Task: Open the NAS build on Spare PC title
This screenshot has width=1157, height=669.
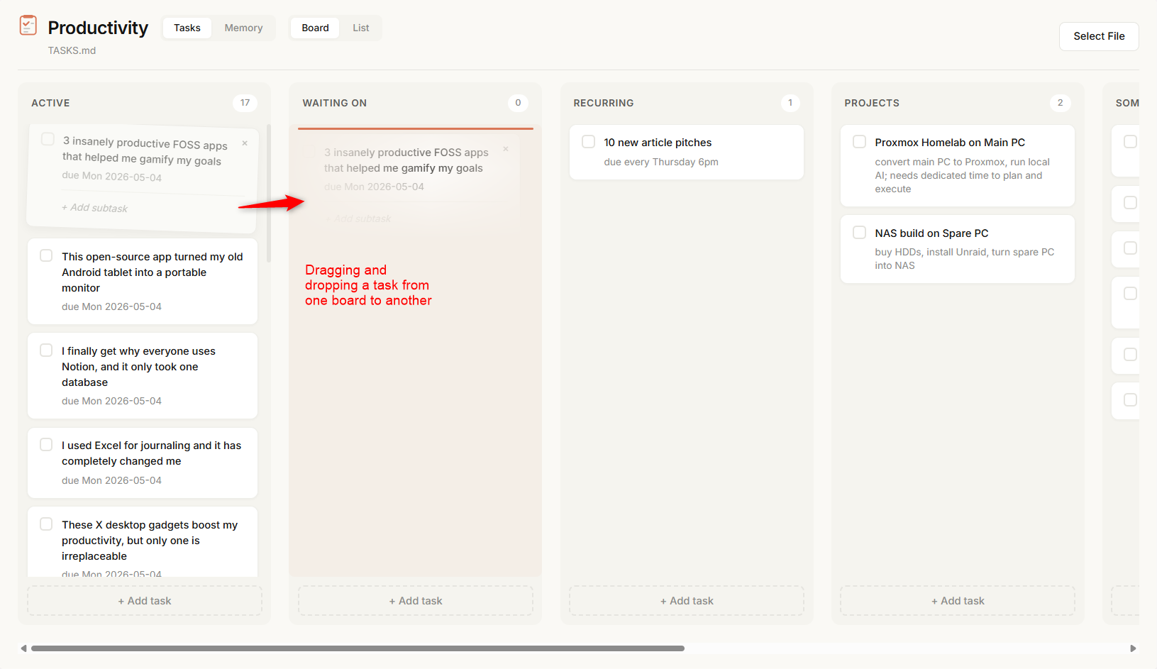Action: pos(931,233)
